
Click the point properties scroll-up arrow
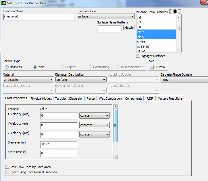115,107
